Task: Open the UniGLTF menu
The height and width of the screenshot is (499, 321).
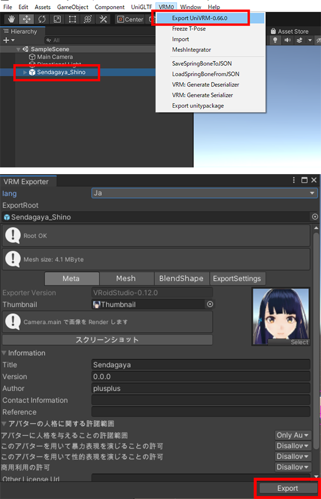Action: pos(142,7)
